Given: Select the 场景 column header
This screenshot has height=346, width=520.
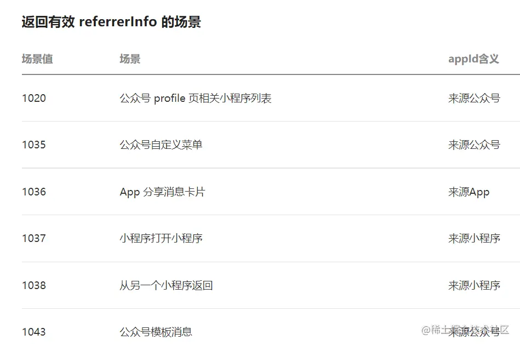Looking at the screenshot, I should (130, 59).
